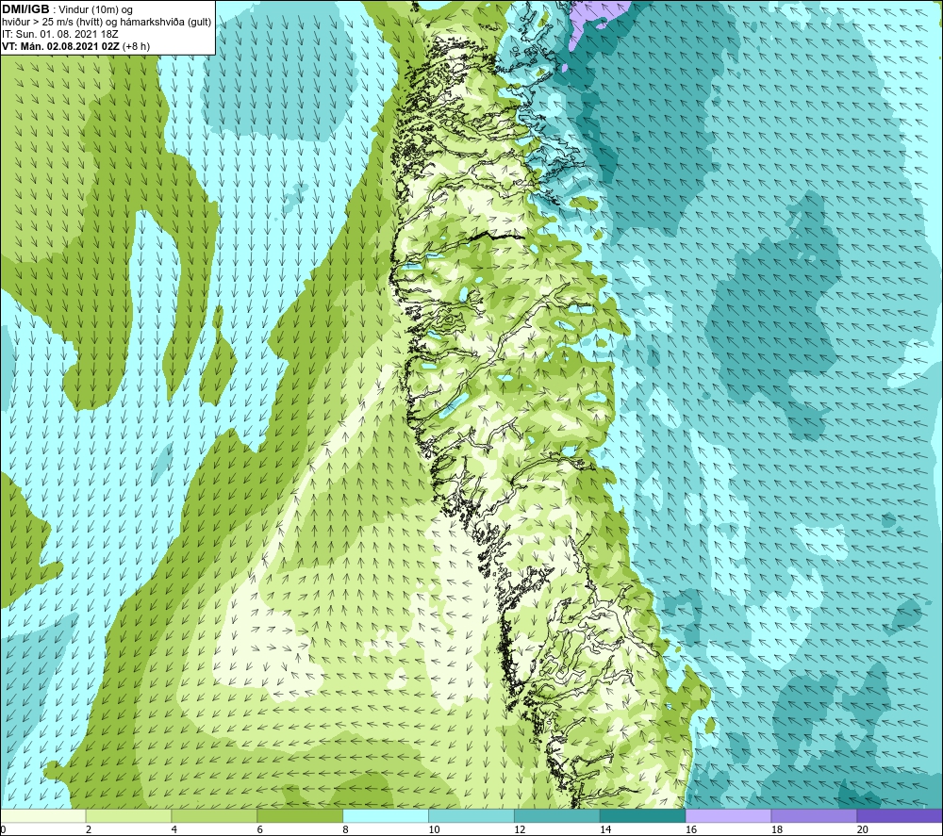Click the legend label "18"
The width and height of the screenshot is (943, 836).
pyautogui.click(x=777, y=829)
